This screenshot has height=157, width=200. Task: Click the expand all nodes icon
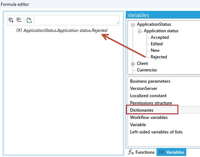[11, 20]
